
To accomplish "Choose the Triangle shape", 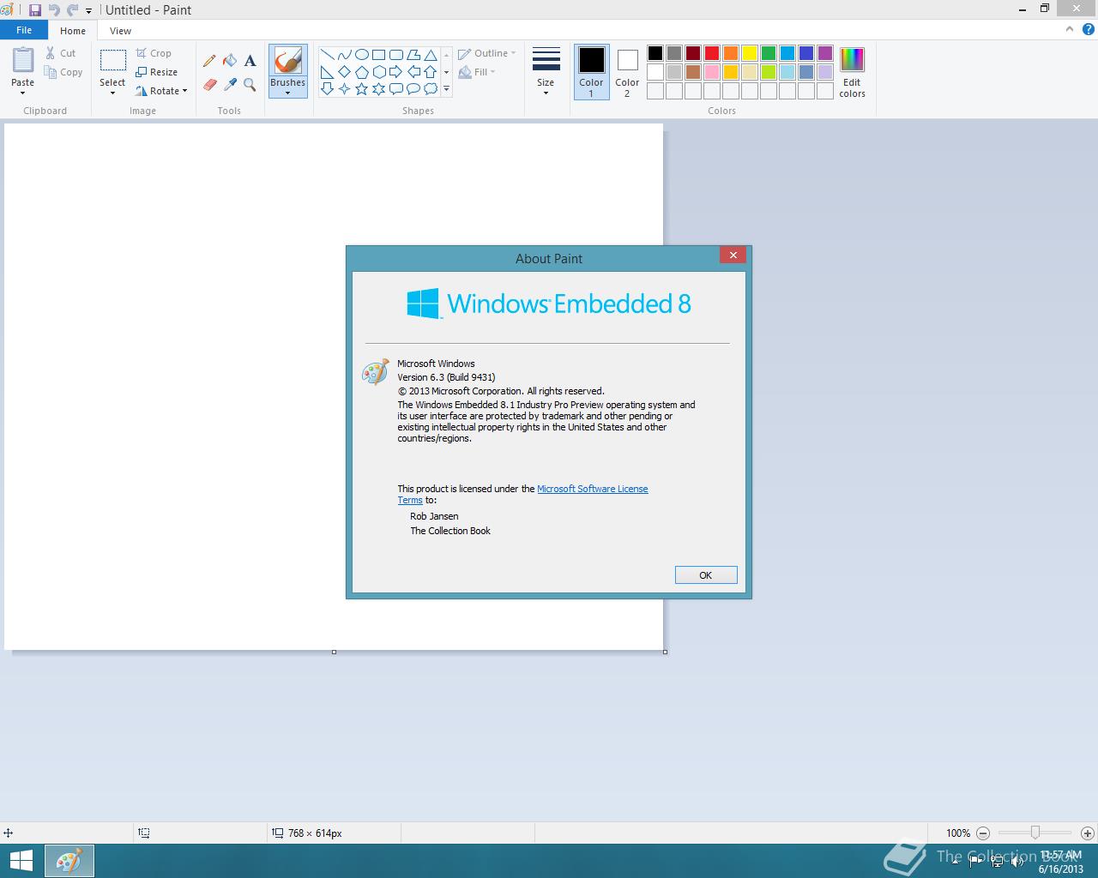I will coord(431,55).
